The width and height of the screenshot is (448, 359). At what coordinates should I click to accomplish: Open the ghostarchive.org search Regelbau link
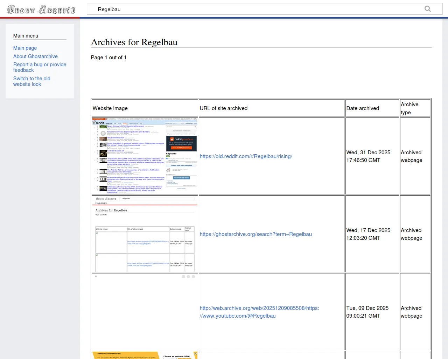(255, 234)
